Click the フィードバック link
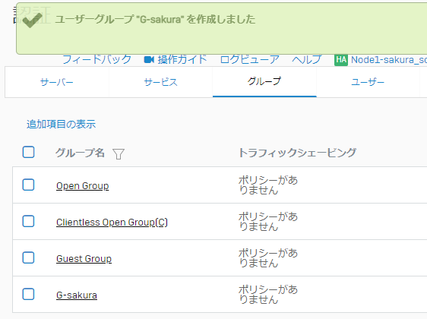427x319 pixels. click(x=97, y=59)
